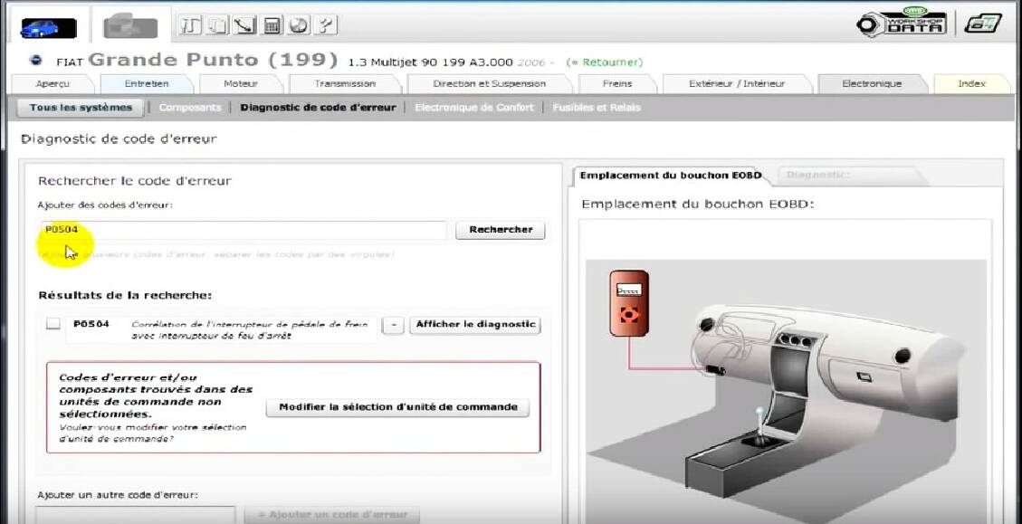
Task: Open the Extérieur / Intérieur tab
Action: [x=737, y=84]
